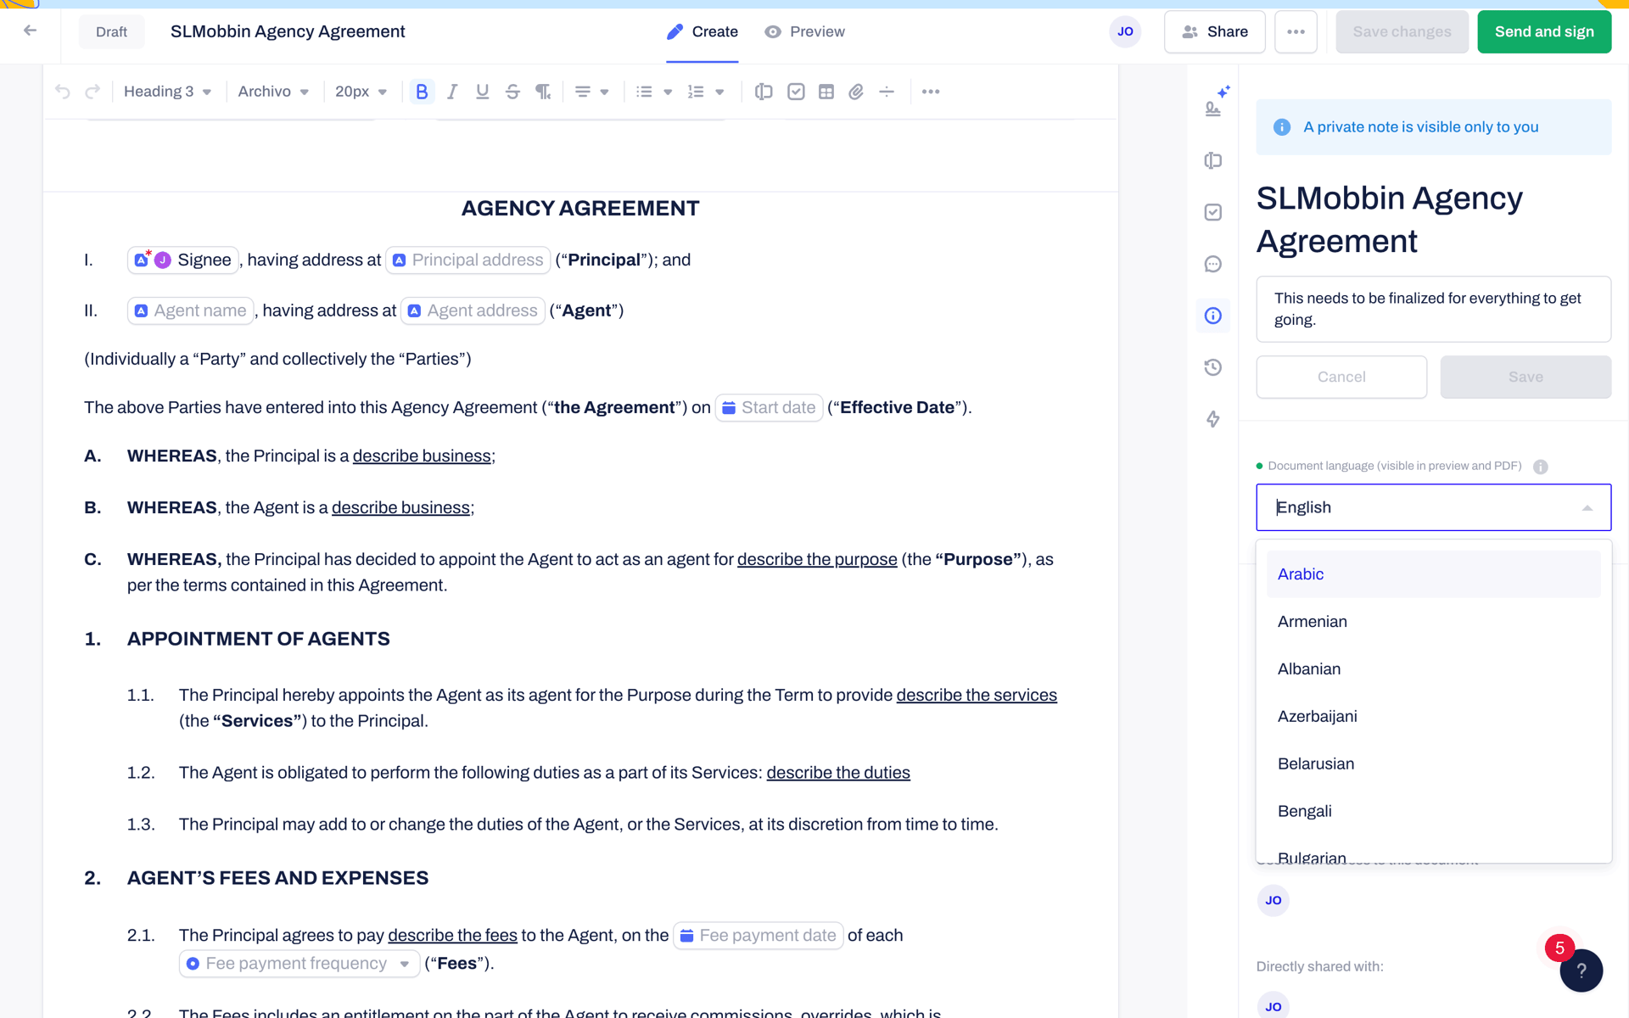Edit the private note text box

coord(1433,309)
